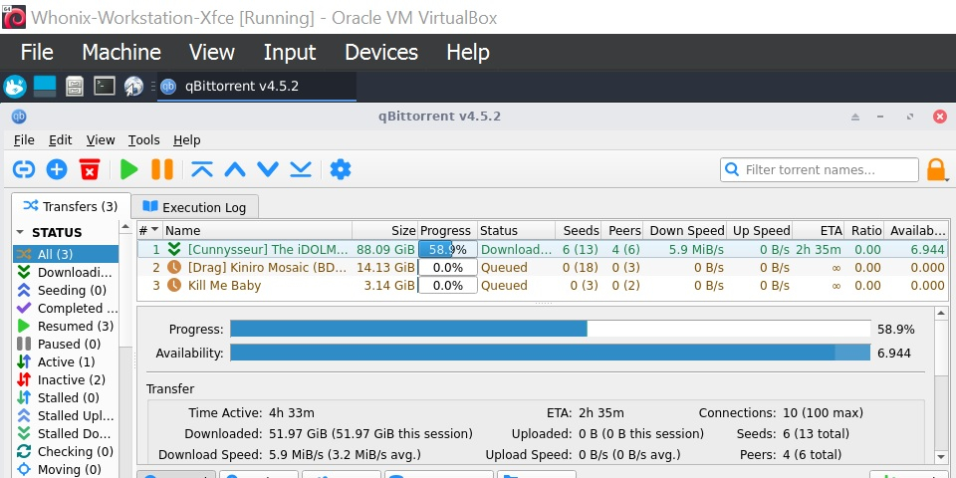The image size is (956, 478).
Task: Select the Downloading status filter
Action: [x=66, y=272]
